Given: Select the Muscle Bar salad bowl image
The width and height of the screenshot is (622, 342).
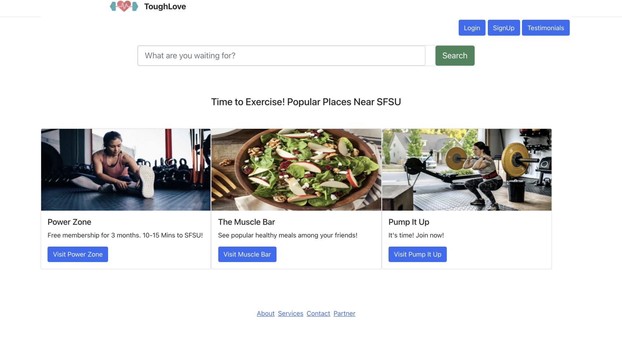Looking at the screenshot, I should (x=296, y=170).
